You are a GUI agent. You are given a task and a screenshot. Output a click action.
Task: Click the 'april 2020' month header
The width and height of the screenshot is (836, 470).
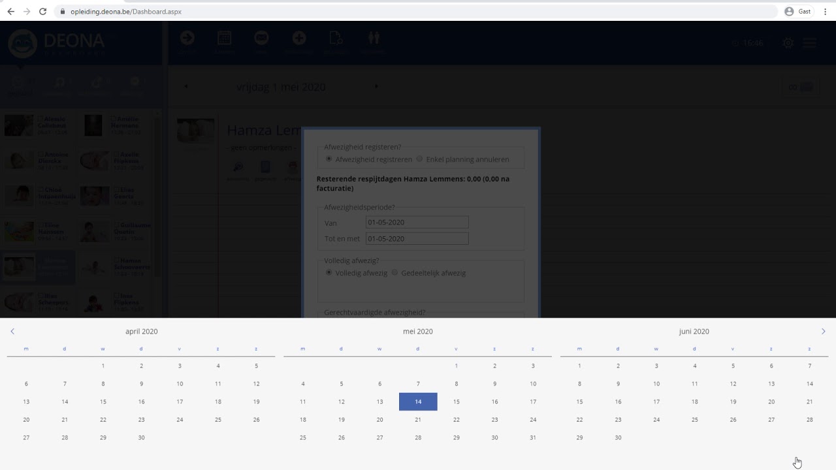click(142, 332)
